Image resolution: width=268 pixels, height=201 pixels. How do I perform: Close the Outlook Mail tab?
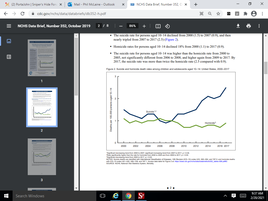(x=123, y=4)
